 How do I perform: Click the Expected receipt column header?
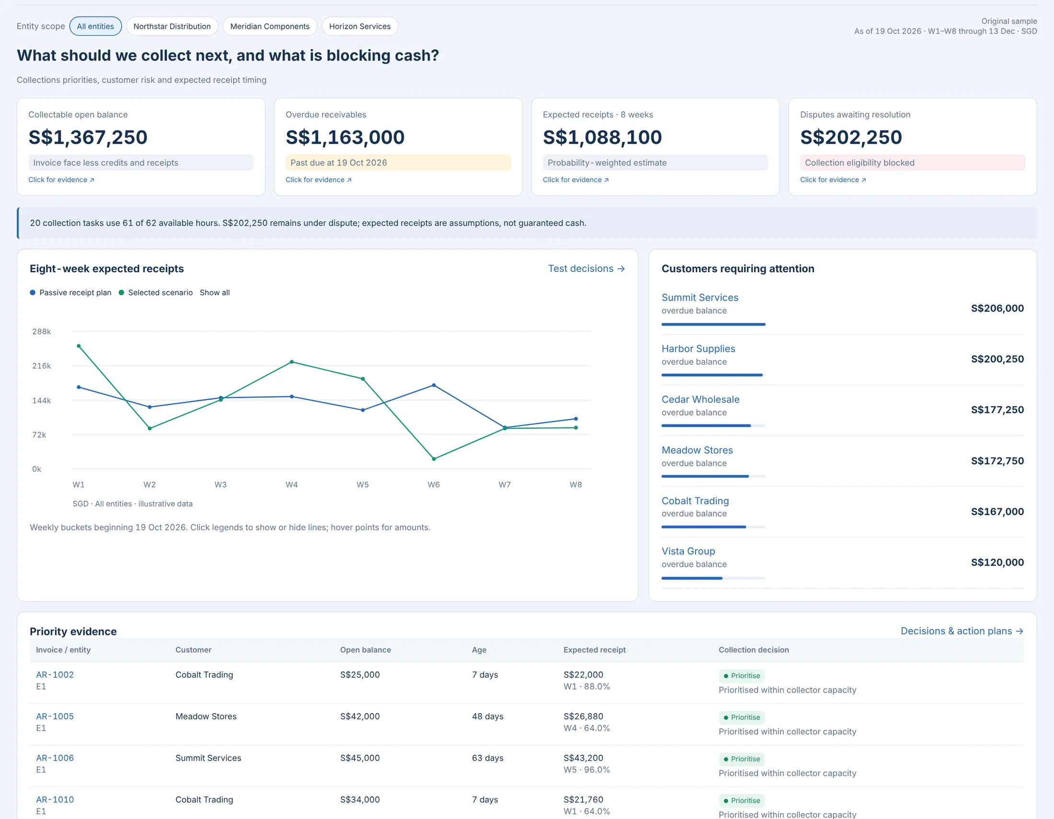(x=594, y=650)
